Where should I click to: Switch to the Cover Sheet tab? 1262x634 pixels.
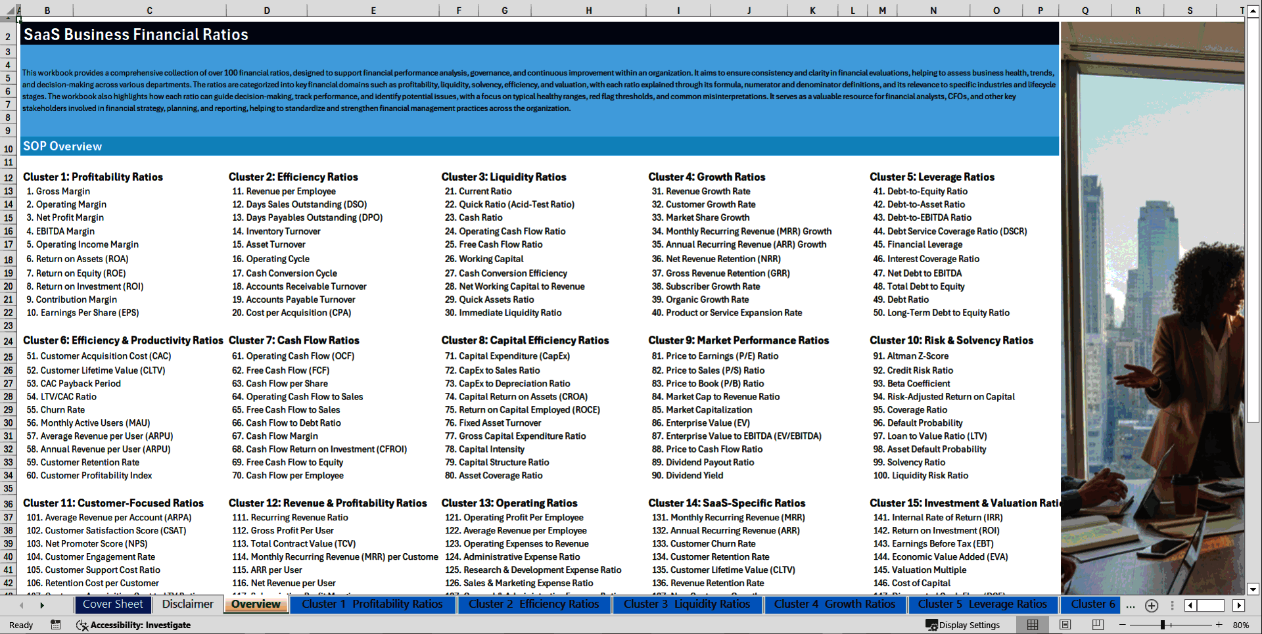(113, 604)
